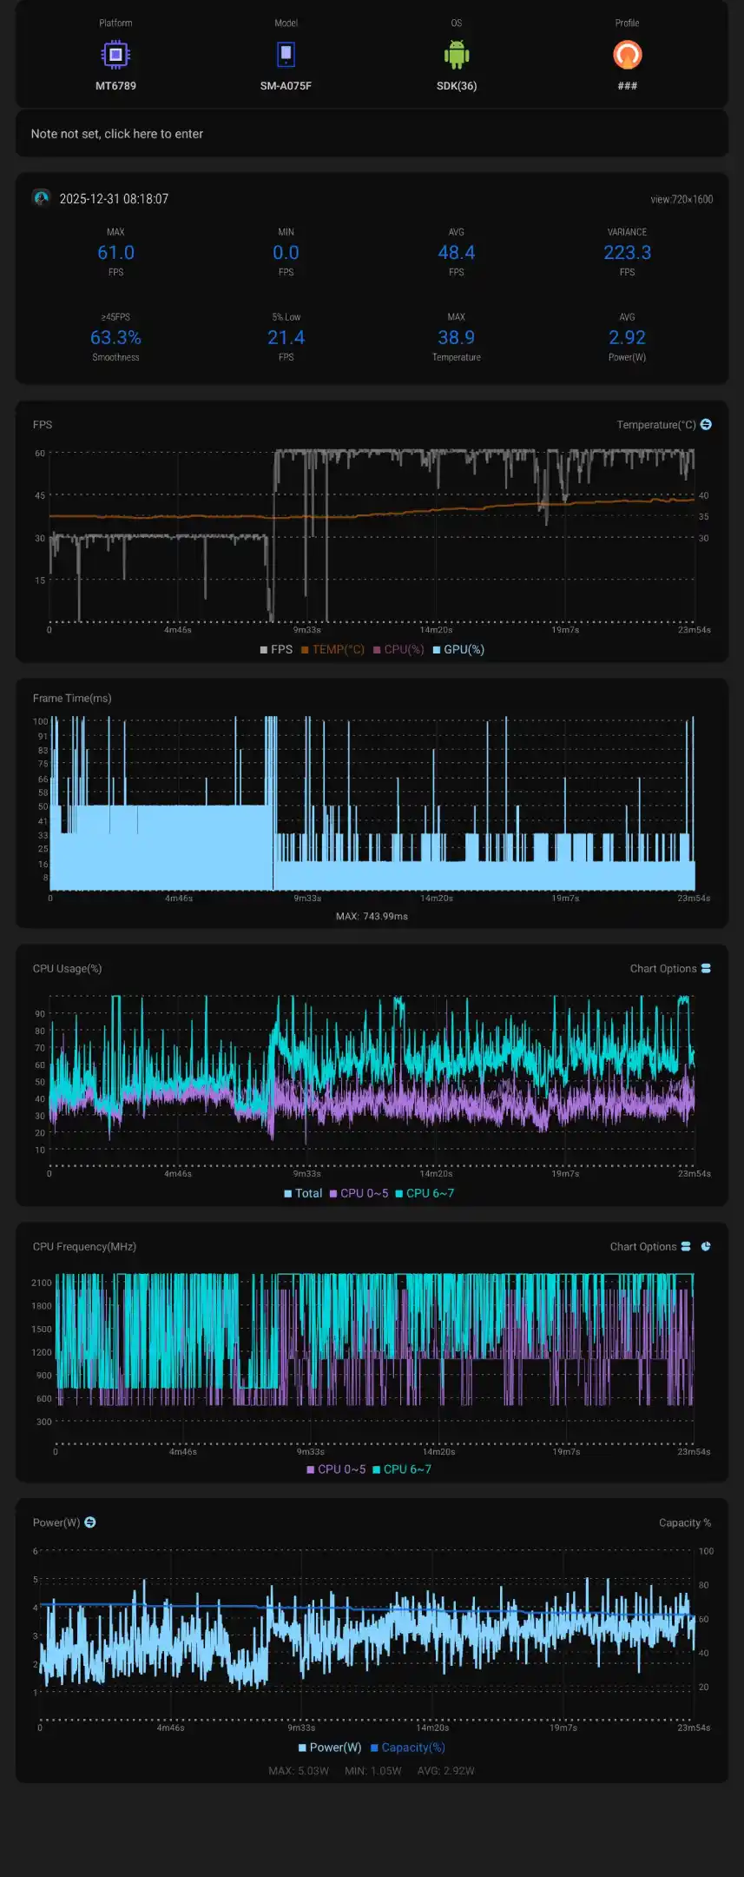Click the Android OS robot icon
Image resolution: width=744 pixels, height=1877 pixels.
(x=456, y=56)
